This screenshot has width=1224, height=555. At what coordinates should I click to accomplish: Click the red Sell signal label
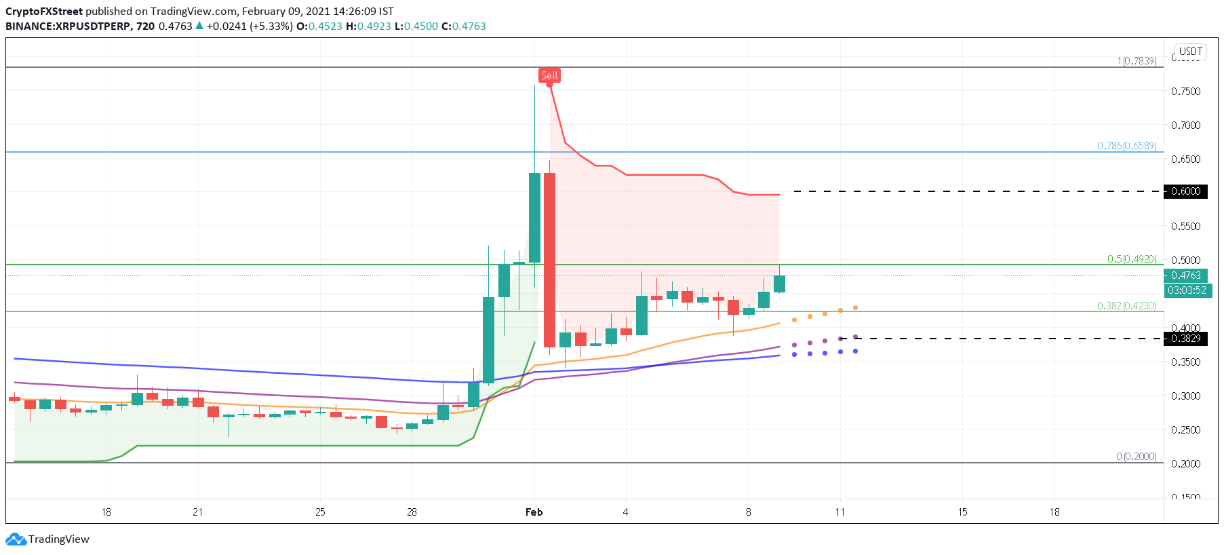549,75
